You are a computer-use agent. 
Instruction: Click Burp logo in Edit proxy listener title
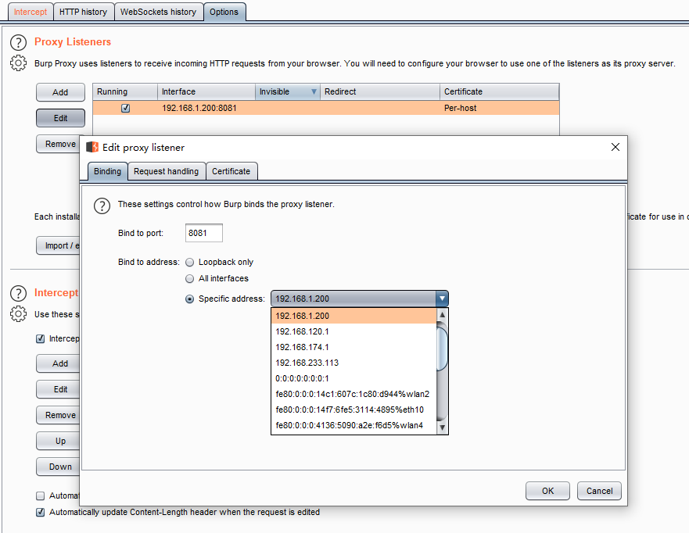(x=92, y=147)
